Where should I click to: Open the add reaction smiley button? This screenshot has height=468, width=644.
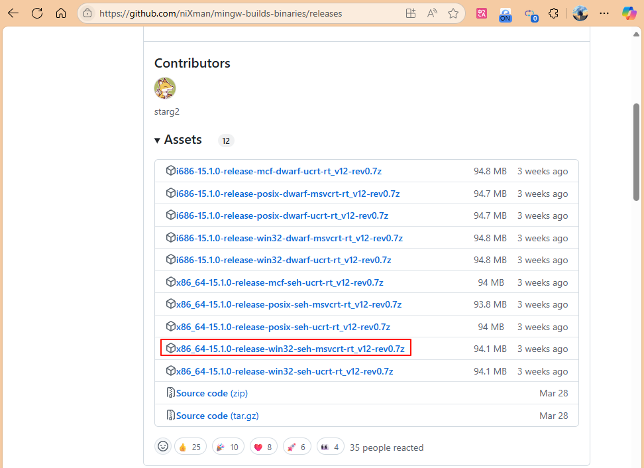162,446
